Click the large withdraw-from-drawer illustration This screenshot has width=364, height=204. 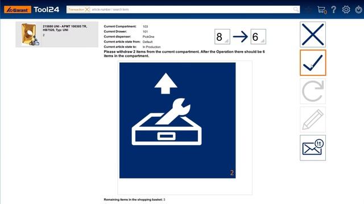coord(177,120)
